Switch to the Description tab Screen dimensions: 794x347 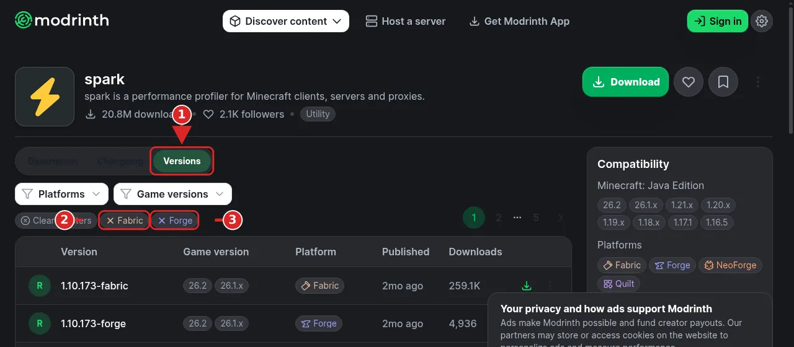click(x=53, y=161)
